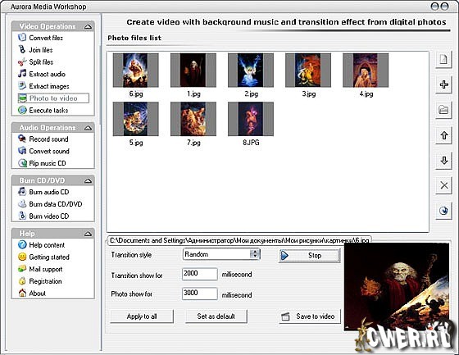459x355 pixels.
Task: Open Getting started guide
Action: (x=43, y=257)
